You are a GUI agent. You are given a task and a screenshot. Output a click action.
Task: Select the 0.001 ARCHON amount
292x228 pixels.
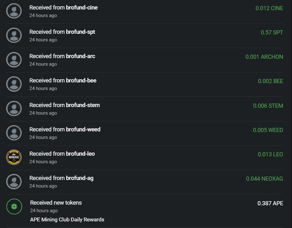(x=264, y=57)
